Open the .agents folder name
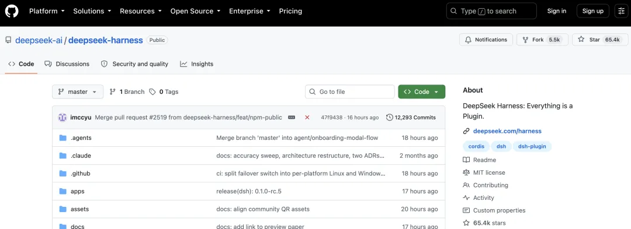This screenshot has height=229, width=631. 81,138
